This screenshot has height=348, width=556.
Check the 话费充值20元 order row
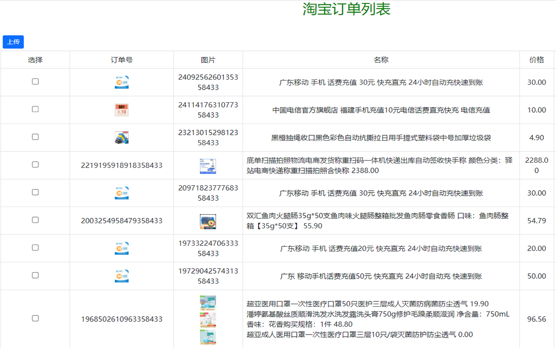(x=35, y=248)
